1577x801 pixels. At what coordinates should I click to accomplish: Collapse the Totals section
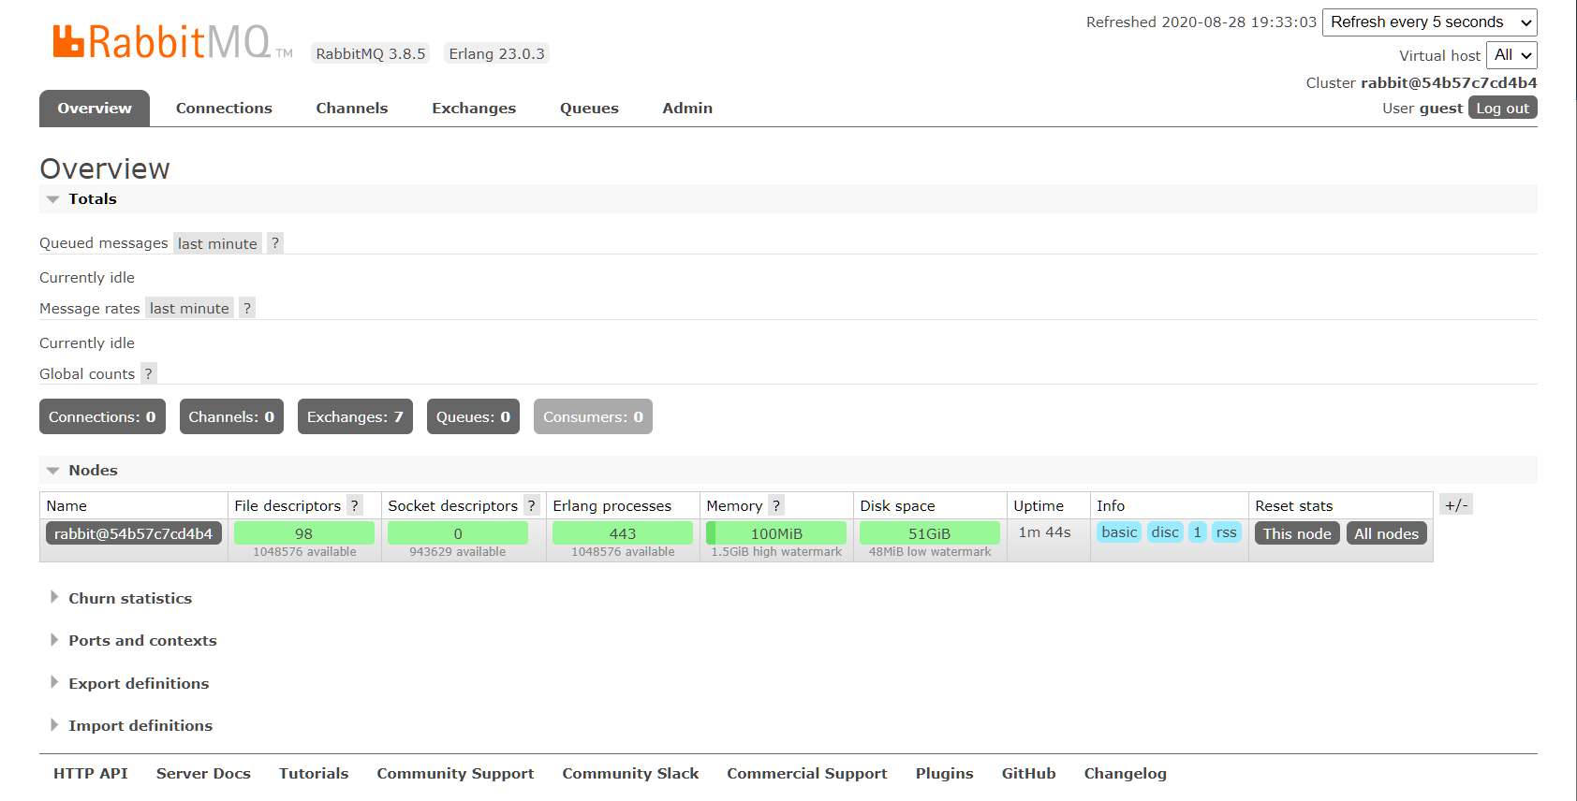[92, 199]
